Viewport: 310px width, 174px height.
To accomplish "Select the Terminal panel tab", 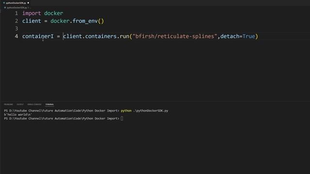I will (x=49, y=104).
